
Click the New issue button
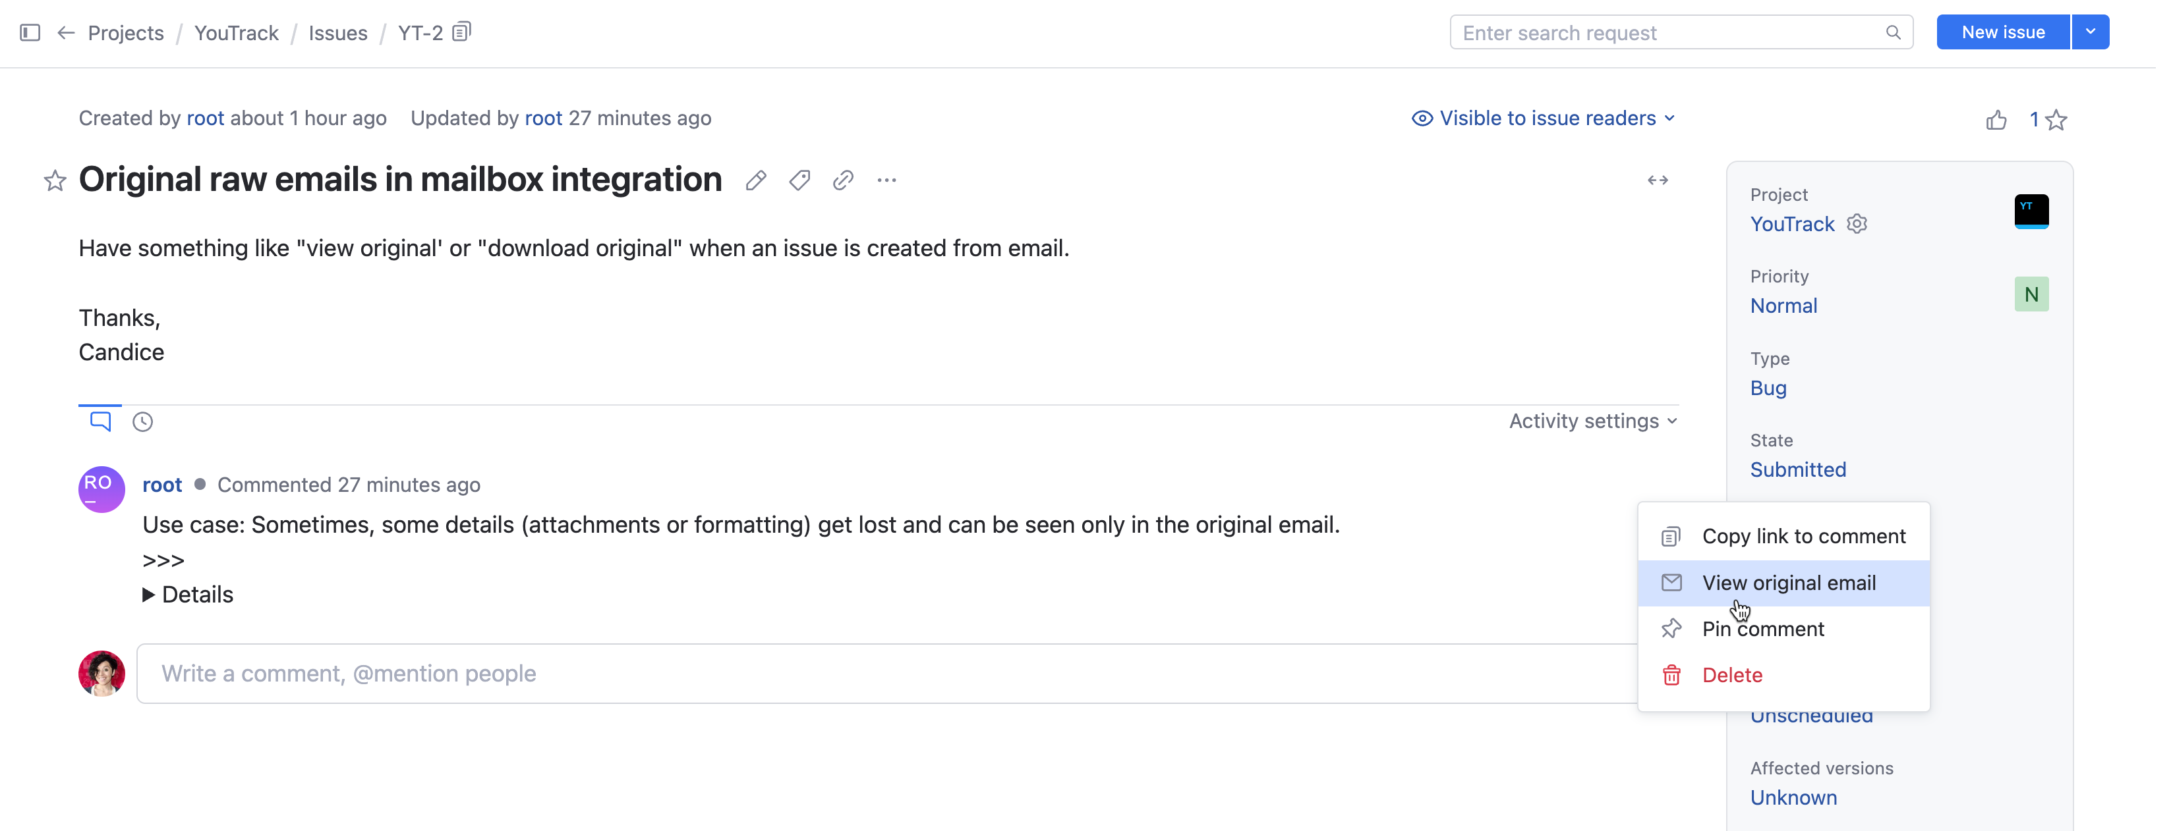2002,33
